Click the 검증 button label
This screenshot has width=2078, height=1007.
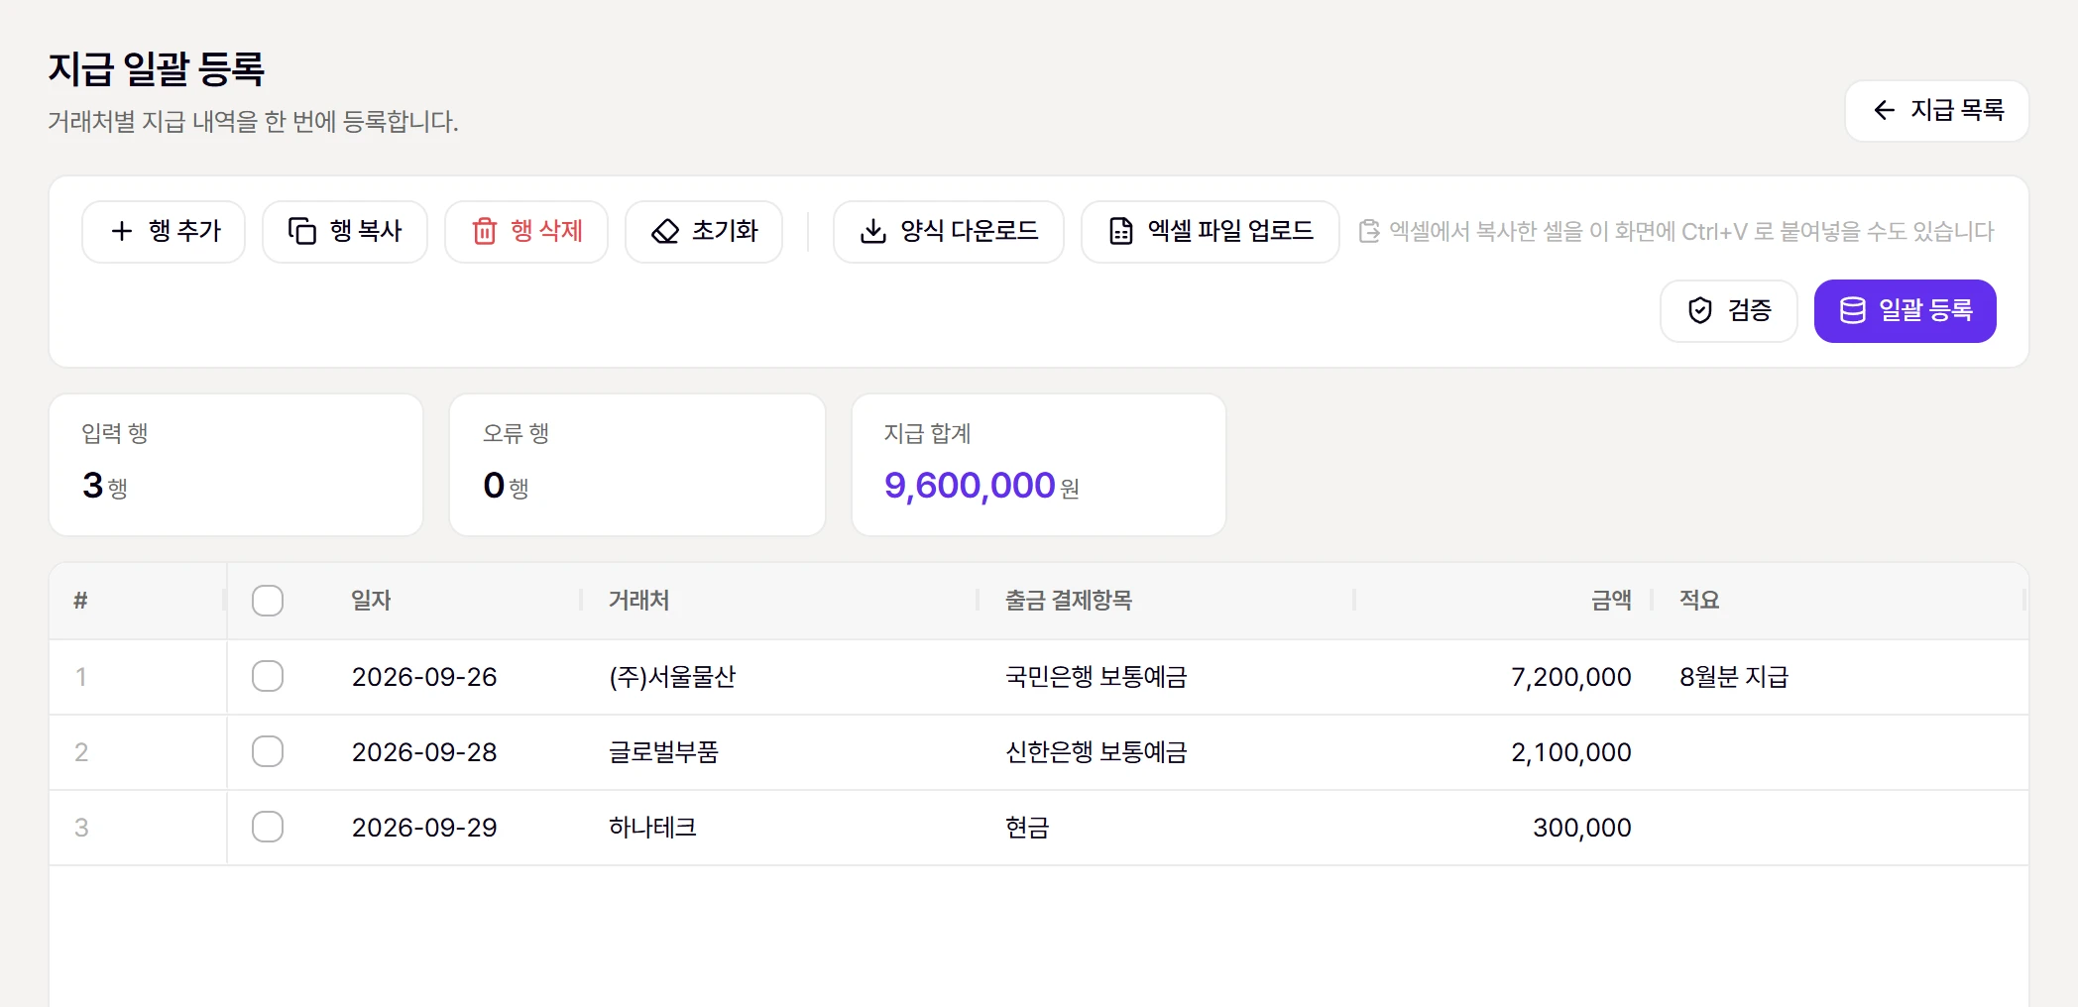click(1750, 310)
